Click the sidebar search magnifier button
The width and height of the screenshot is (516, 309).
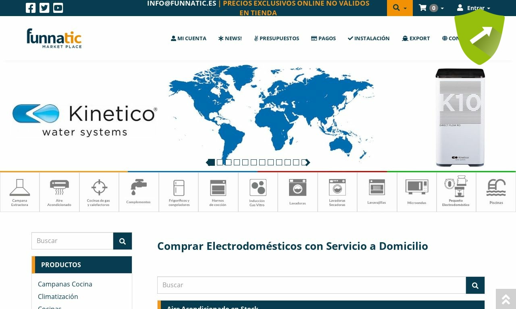pyautogui.click(x=123, y=241)
